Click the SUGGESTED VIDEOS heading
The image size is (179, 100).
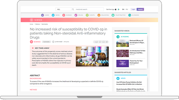[122, 31]
